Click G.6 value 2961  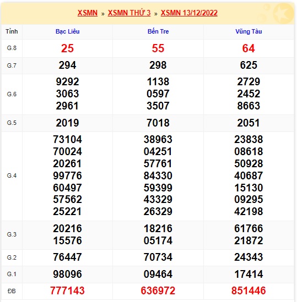pos(68,106)
